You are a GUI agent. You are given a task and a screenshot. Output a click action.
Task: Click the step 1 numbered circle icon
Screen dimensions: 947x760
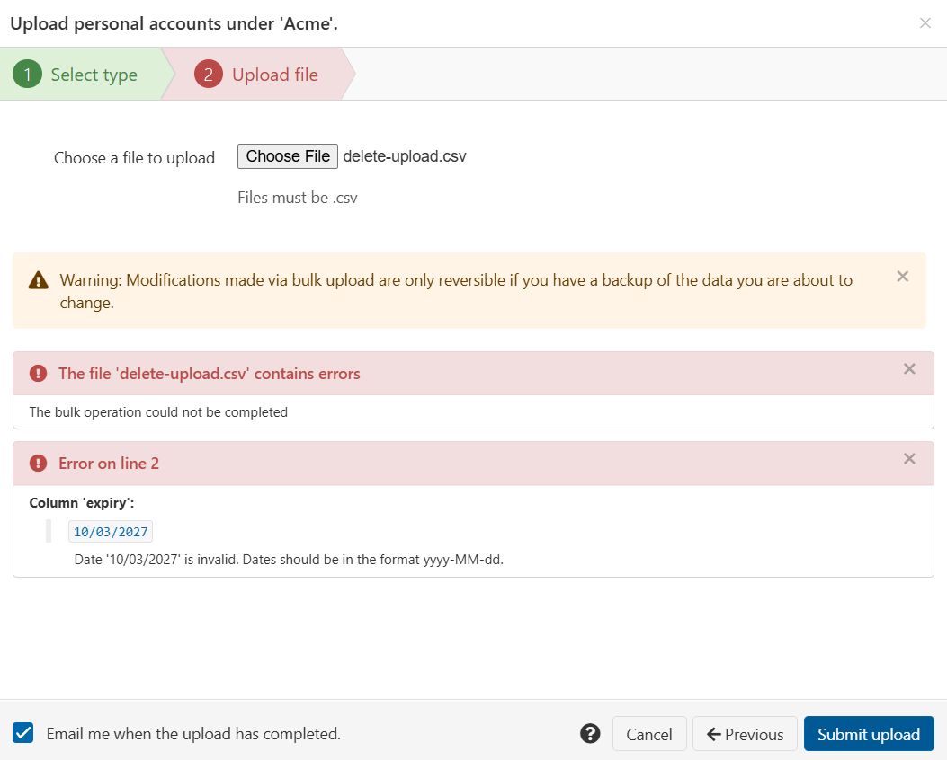pos(27,75)
